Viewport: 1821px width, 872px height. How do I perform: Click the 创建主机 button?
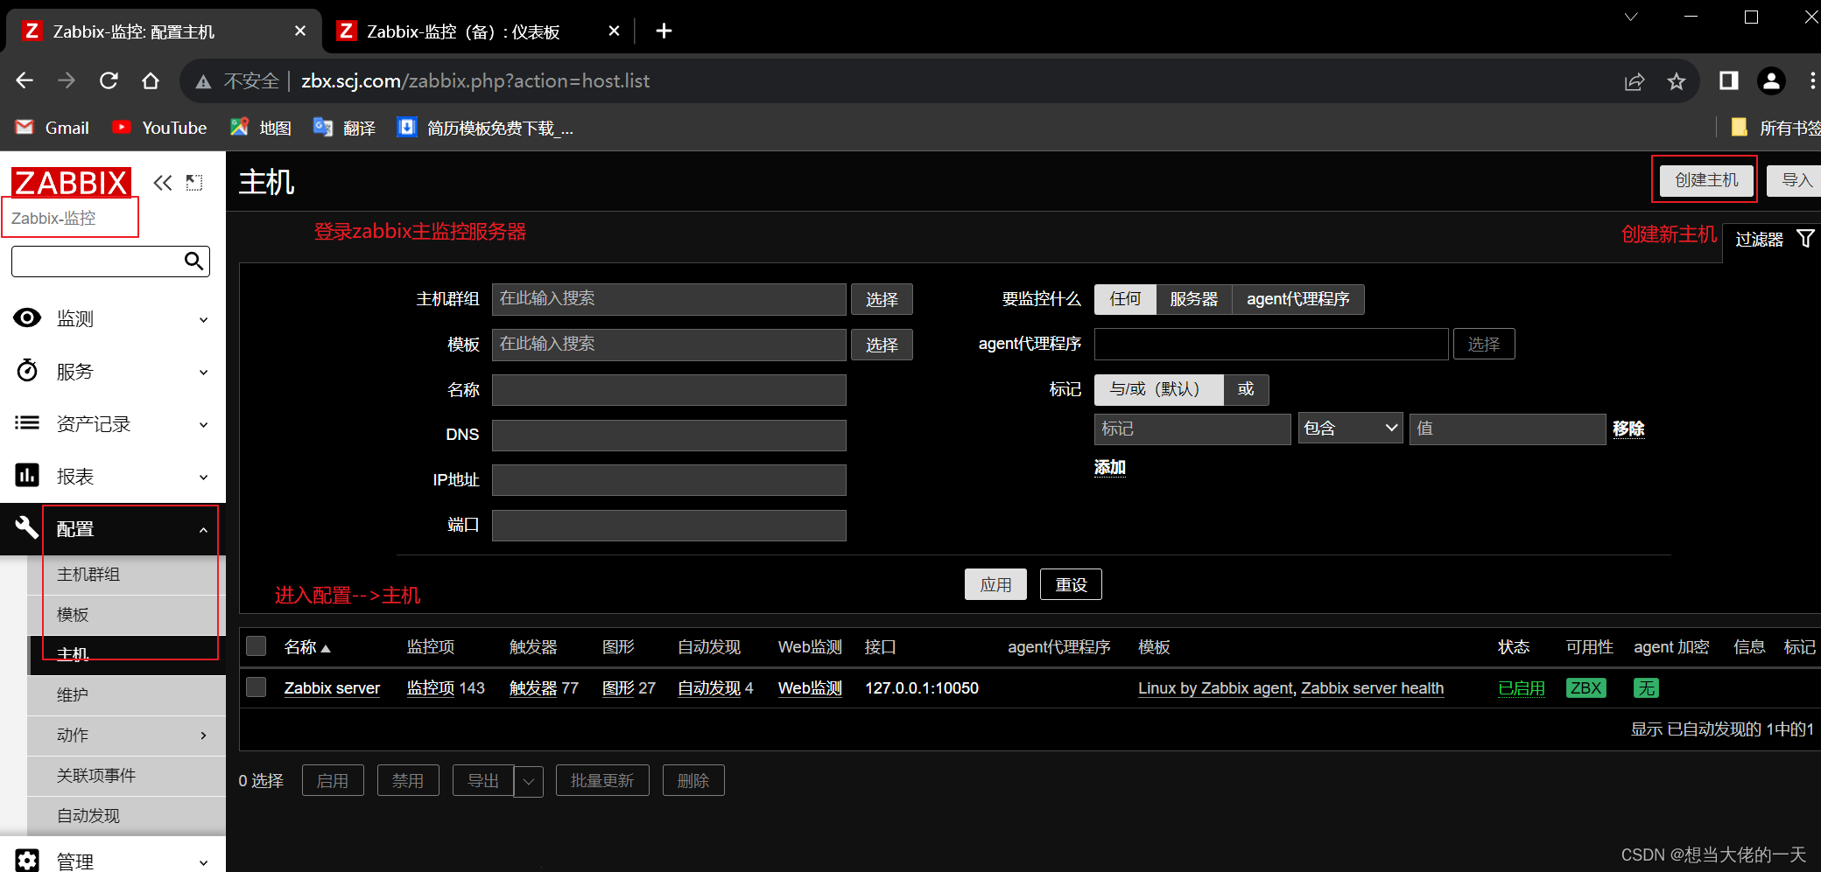pyautogui.click(x=1706, y=180)
